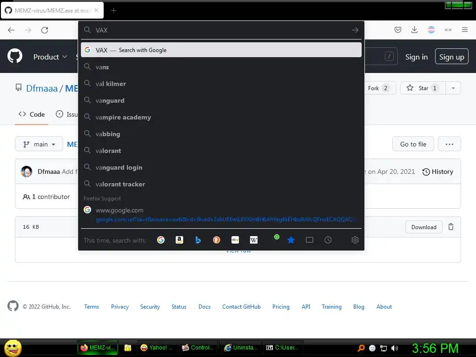This screenshot has width=476, height=357.
Task: Select 'VAX — Search with Google' suggestion
Action: (x=221, y=50)
